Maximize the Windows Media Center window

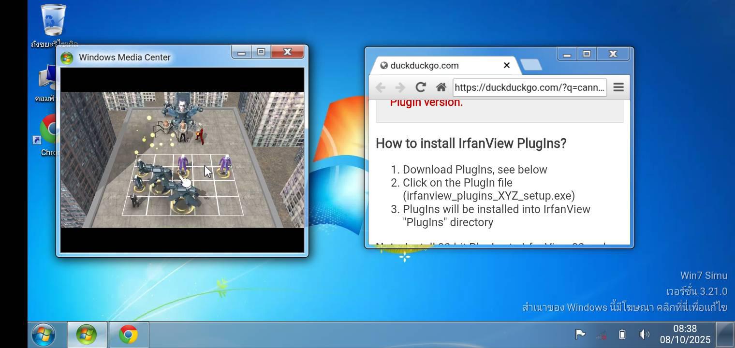(x=261, y=52)
